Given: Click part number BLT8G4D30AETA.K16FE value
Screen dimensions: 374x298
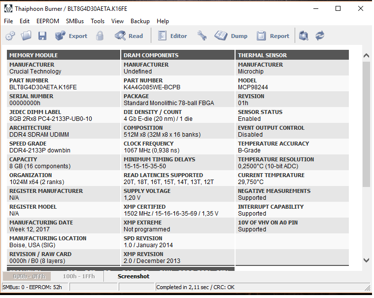Looking at the screenshot, I should [43, 87].
